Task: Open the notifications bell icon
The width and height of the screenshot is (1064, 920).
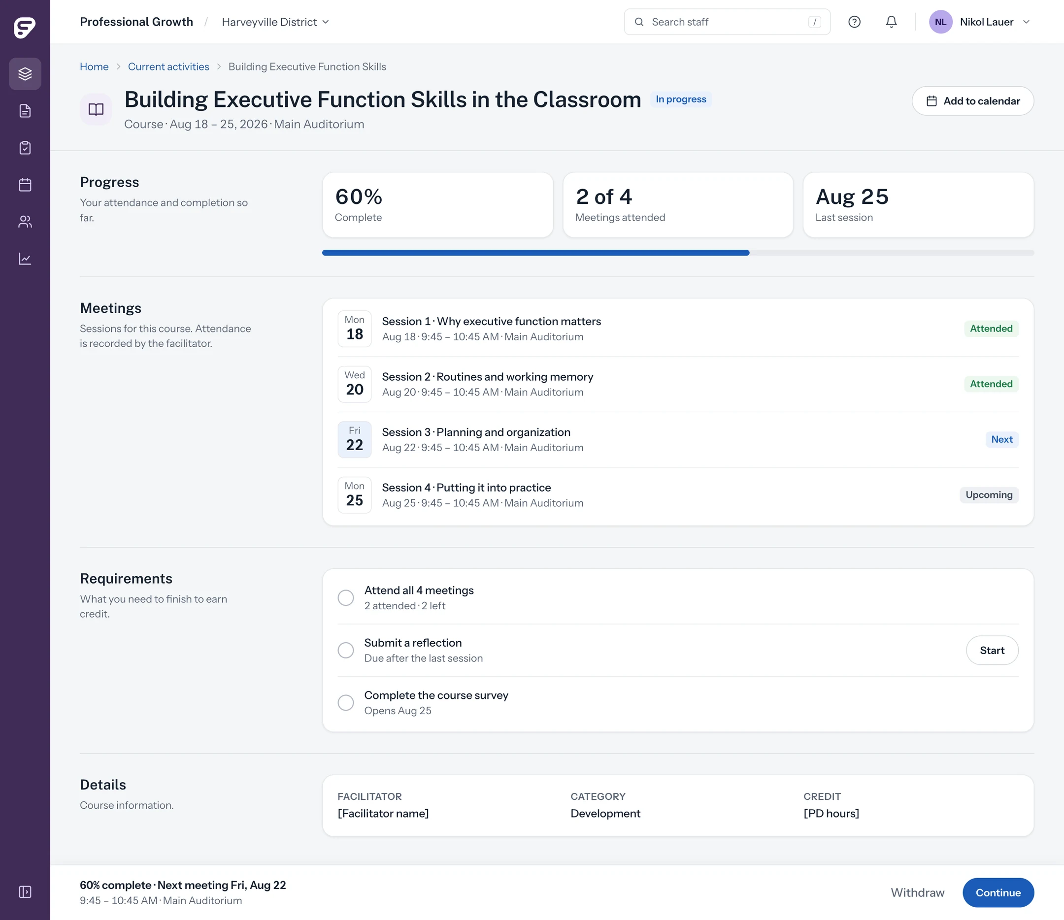Action: coord(892,22)
